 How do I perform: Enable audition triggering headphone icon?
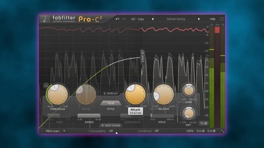[46, 86]
